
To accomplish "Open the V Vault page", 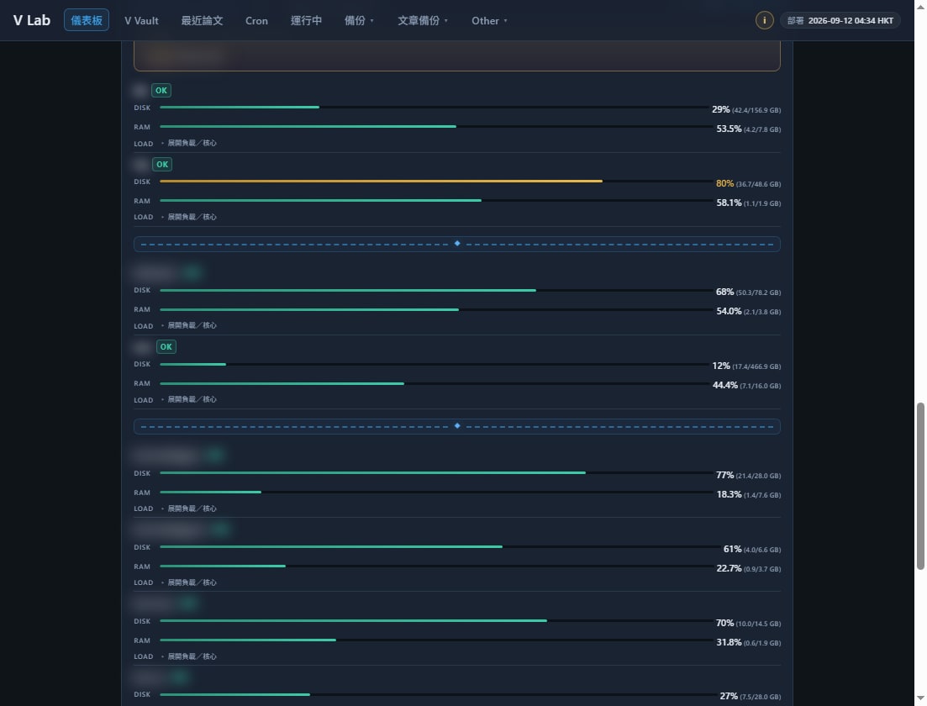I will 141,20.
